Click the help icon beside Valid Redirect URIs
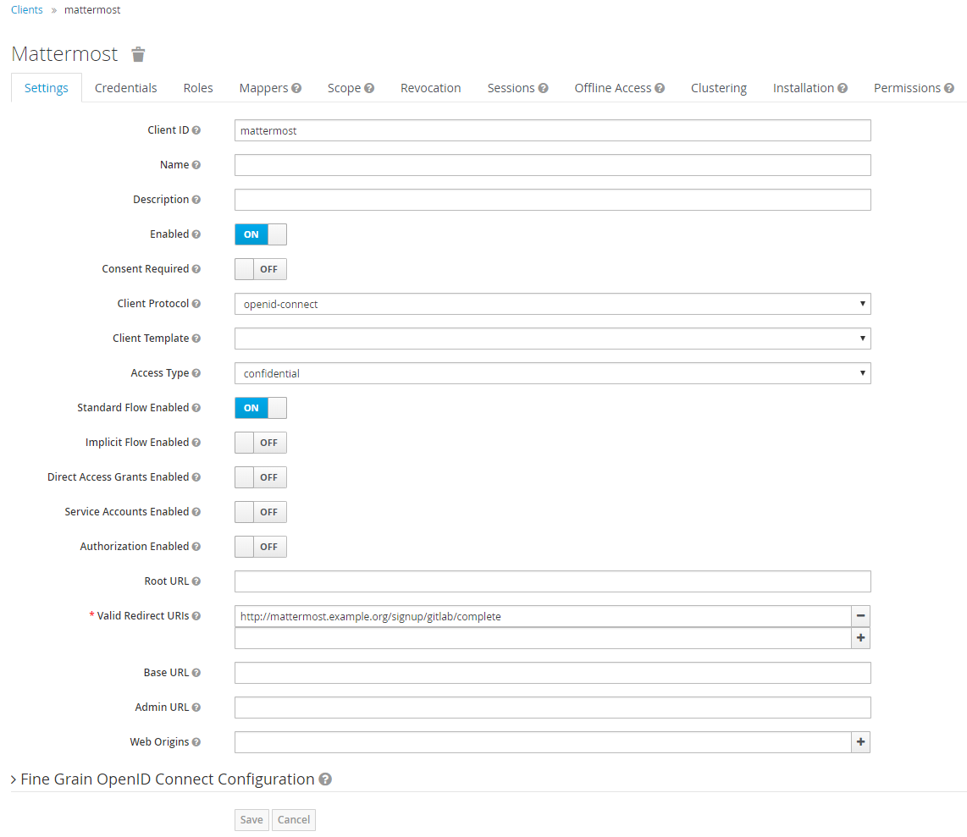Screen dimensions: 967x837 pos(197,615)
